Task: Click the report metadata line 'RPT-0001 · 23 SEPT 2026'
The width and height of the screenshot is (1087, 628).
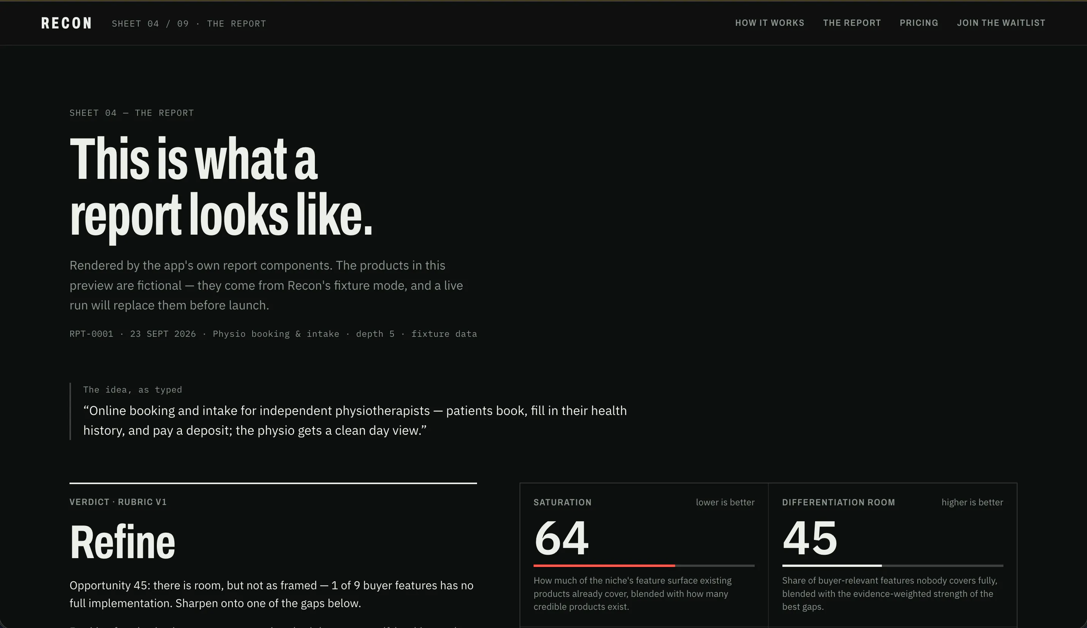Action: point(273,334)
